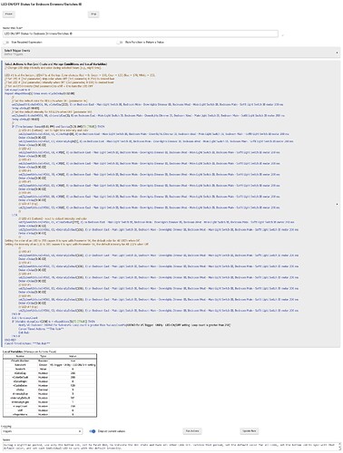Click the rule title at page top
343x453 pixels.
42,5
